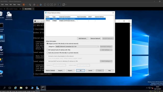
Task: Open the power options arrow beside Pause
Action: [x=26, y=5]
